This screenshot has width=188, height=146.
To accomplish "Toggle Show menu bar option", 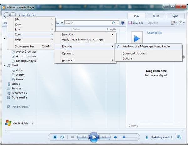I will pyautogui.click(x=31, y=46).
